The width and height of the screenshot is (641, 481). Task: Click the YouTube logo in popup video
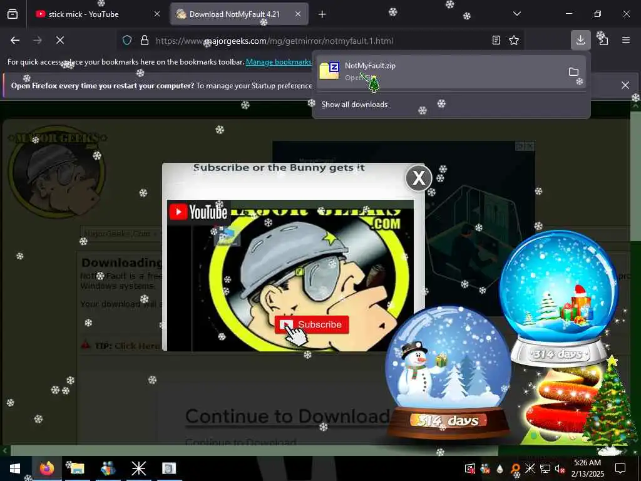pos(198,212)
